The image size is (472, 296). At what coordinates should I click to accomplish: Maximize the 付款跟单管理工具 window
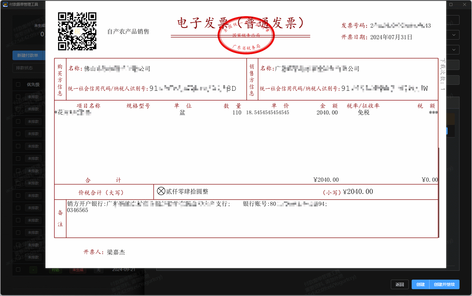click(x=451, y=4)
